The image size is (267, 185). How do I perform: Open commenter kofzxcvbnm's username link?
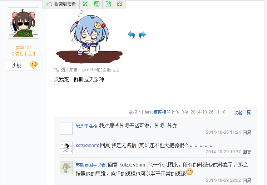coord(87,146)
